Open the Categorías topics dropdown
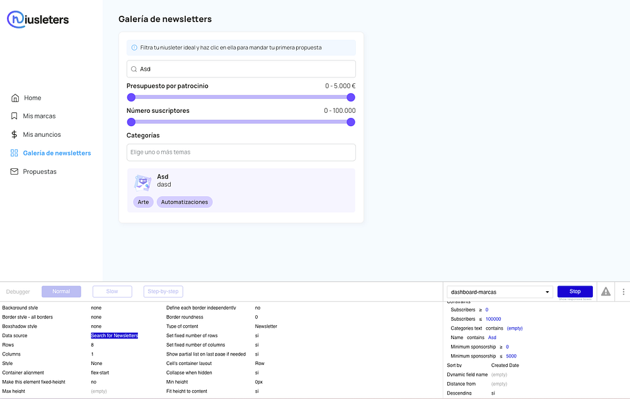The width and height of the screenshot is (630, 399). [241, 153]
